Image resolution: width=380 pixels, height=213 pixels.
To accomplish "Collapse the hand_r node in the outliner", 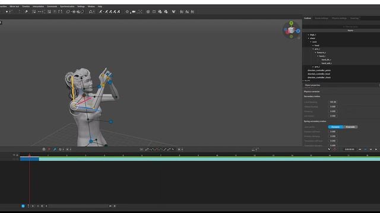I will coord(318,56).
